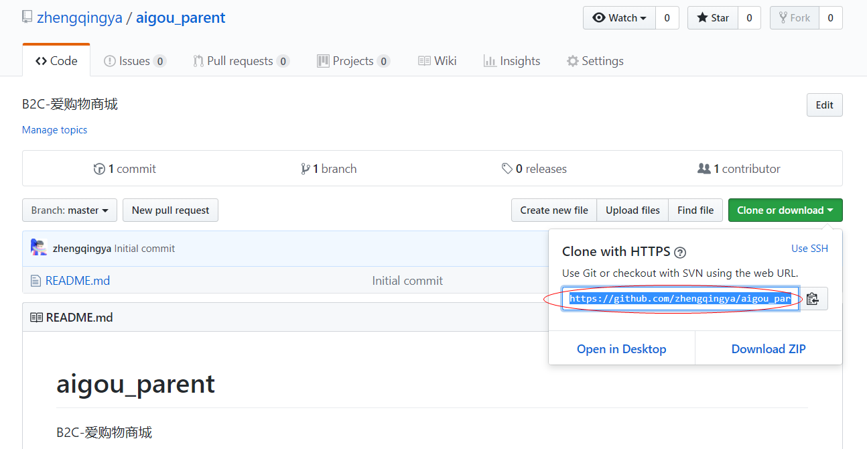The image size is (867, 449).
Task: Click zhengqingya author name in commit row
Action: pos(82,249)
